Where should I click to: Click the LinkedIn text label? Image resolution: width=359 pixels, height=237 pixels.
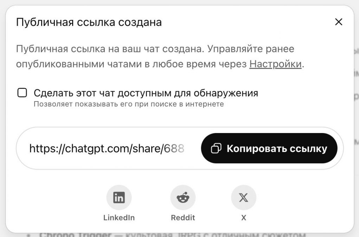pyautogui.click(x=119, y=218)
